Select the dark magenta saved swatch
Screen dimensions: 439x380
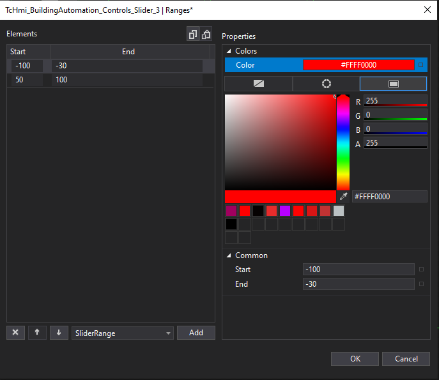point(231,211)
